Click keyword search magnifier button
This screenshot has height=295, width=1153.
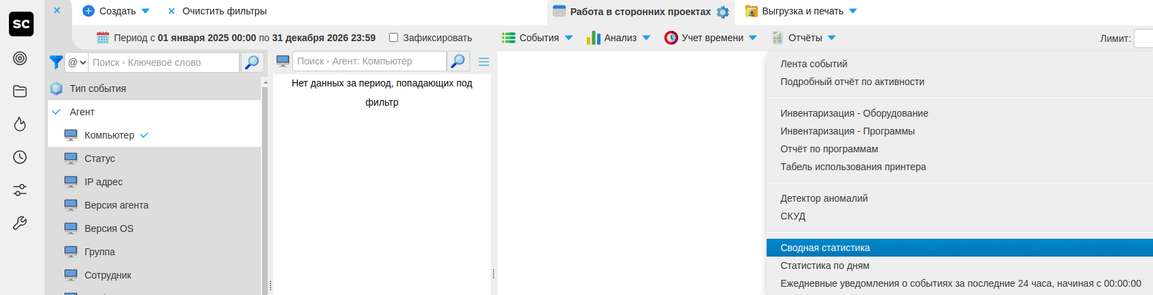click(252, 62)
